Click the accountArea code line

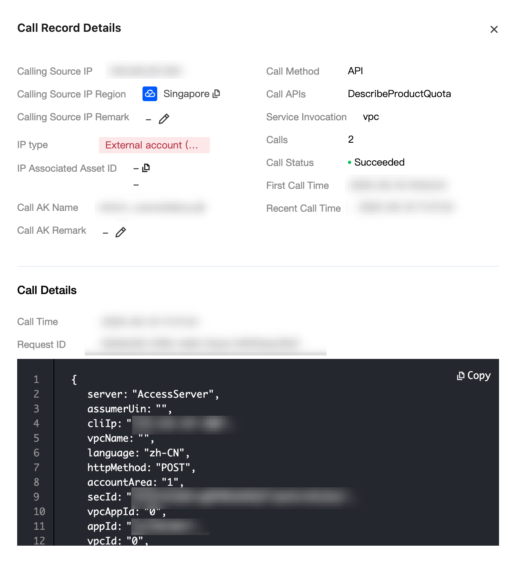pyautogui.click(x=135, y=482)
